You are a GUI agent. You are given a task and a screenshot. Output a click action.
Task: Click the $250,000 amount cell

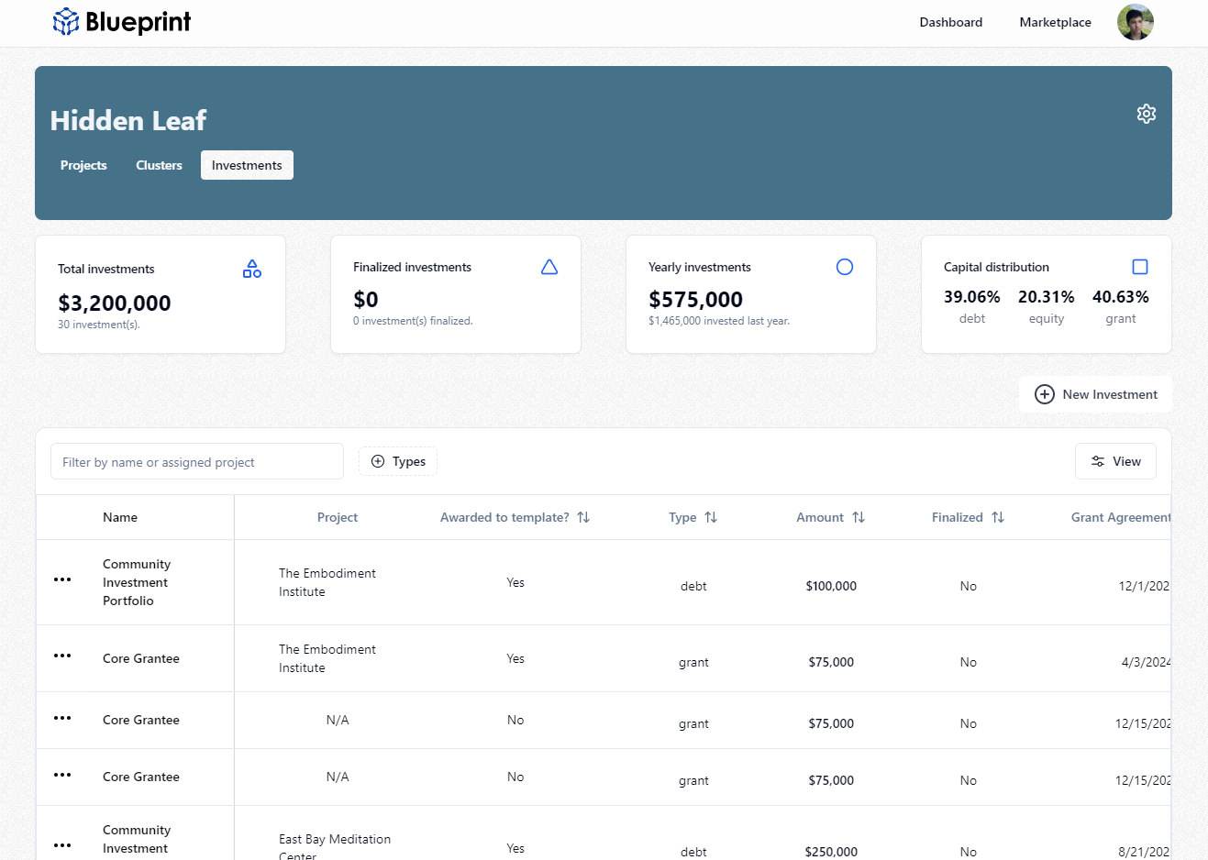pyautogui.click(x=831, y=852)
